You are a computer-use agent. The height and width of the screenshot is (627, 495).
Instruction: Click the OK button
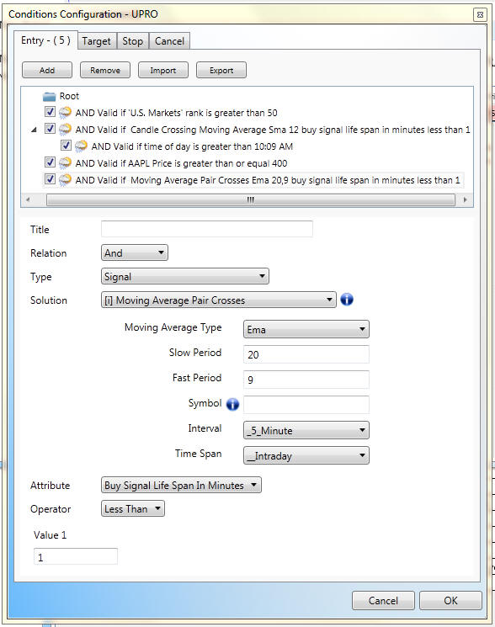point(450,601)
